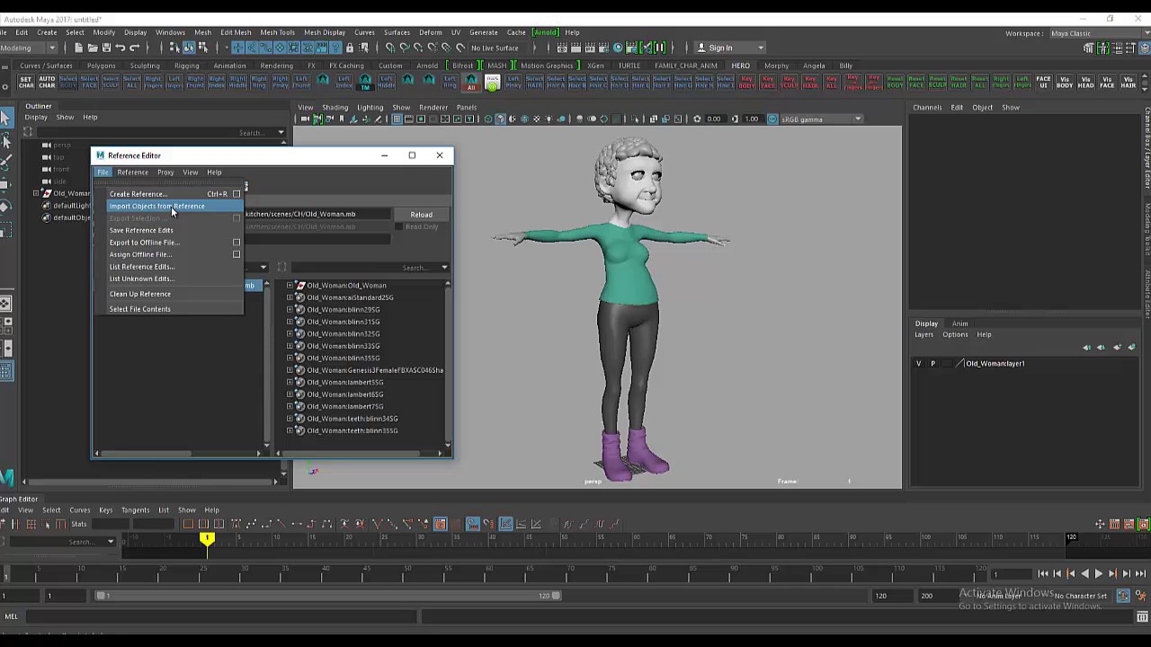Expand the Old_Woman node in Outliner
1151x647 pixels.
[36, 193]
